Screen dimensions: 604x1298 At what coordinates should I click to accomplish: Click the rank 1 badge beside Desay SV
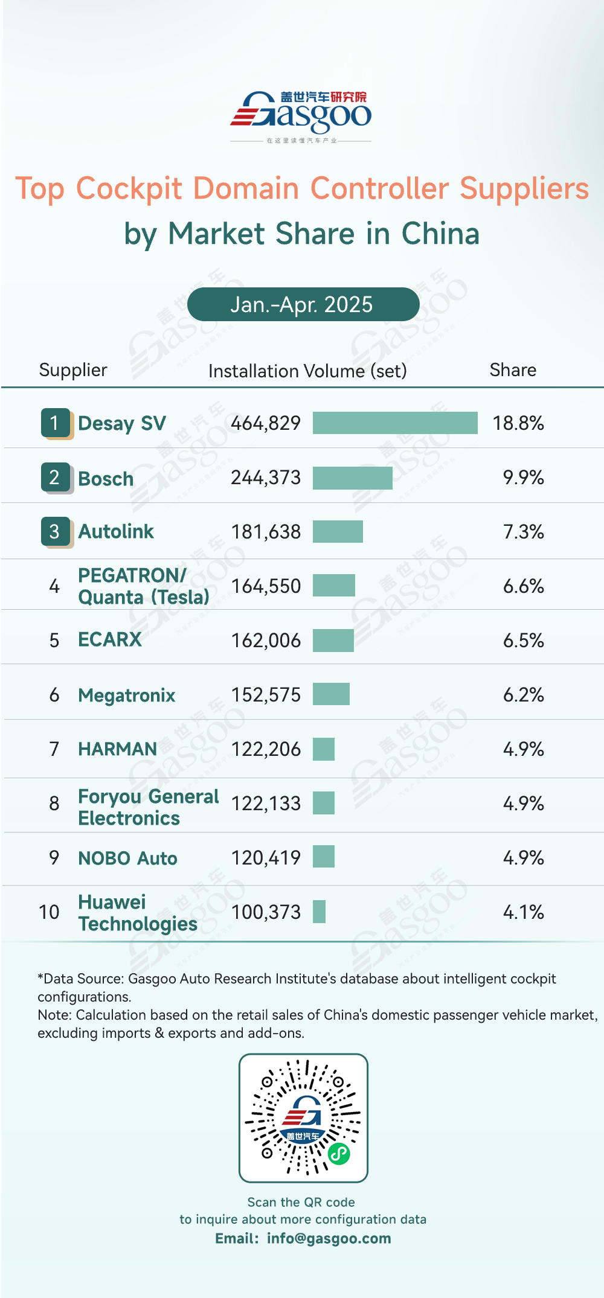57,424
